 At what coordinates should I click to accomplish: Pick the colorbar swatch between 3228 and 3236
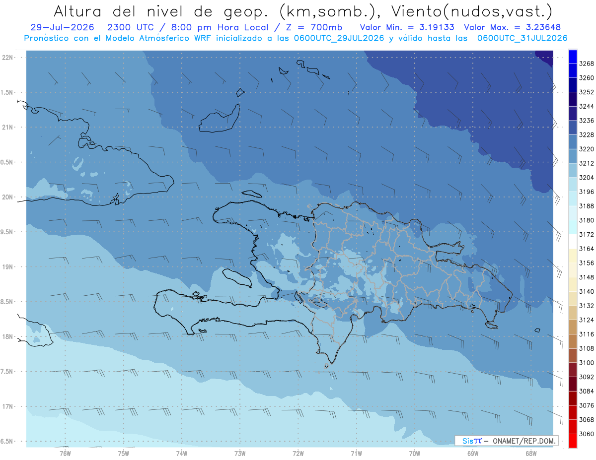(x=573, y=128)
